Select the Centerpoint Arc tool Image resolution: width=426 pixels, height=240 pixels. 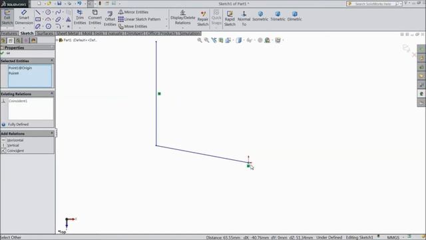(48, 19)
